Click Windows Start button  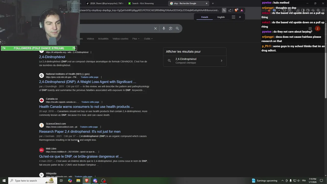[x=4, y=181]
